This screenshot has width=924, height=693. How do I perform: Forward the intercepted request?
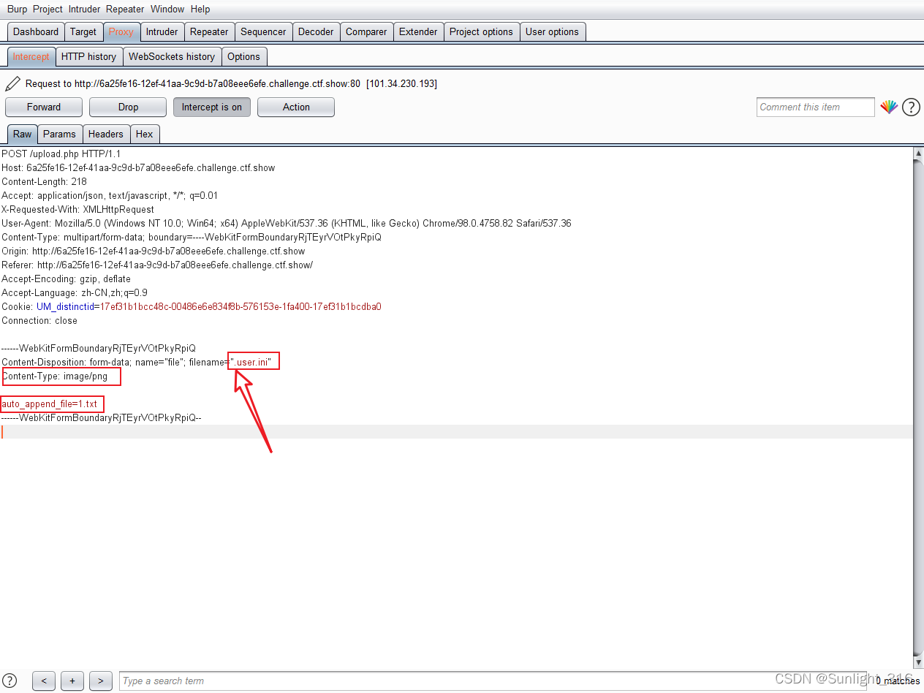pyautogui.click(x=44, y=107)
